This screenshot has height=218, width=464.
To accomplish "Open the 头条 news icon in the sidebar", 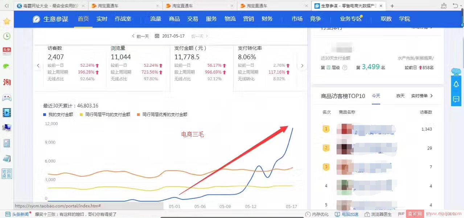I will 7,51.
